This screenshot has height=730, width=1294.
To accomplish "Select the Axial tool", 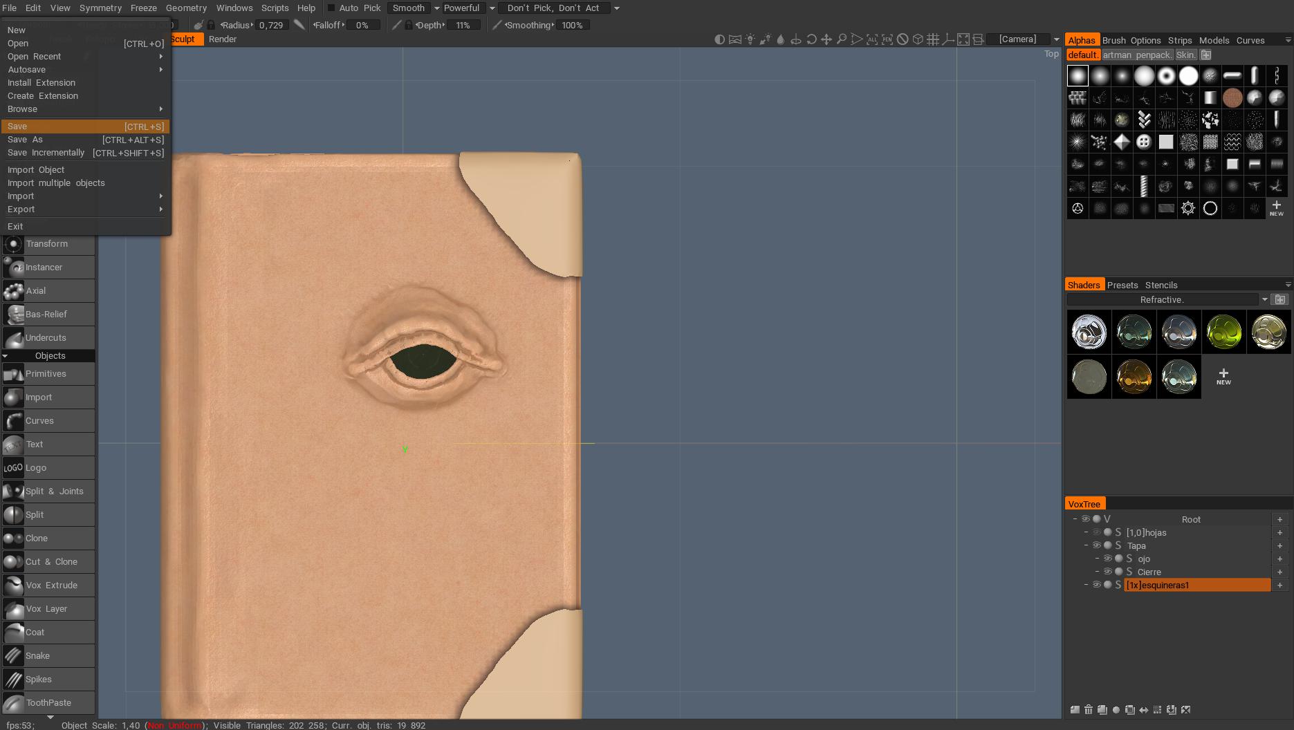I will click(48, 290).
